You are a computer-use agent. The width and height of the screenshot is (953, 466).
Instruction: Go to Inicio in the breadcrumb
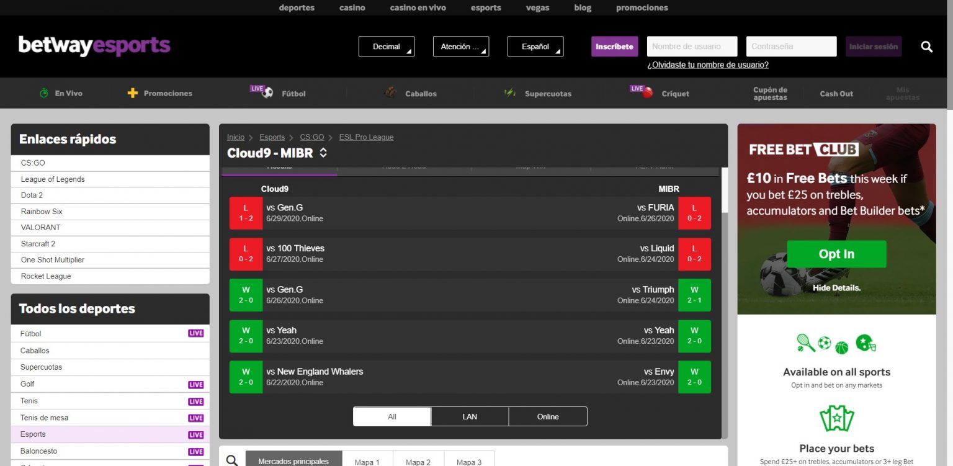point(236,137)
